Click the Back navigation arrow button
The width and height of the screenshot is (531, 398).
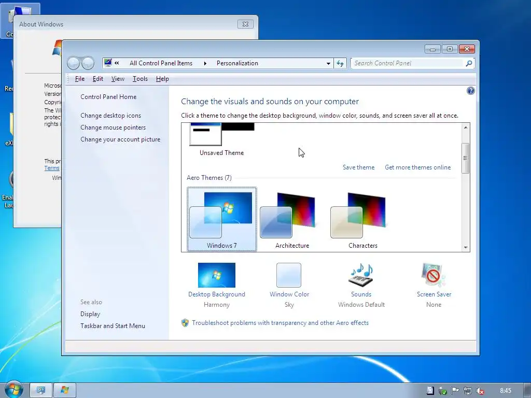73,63
